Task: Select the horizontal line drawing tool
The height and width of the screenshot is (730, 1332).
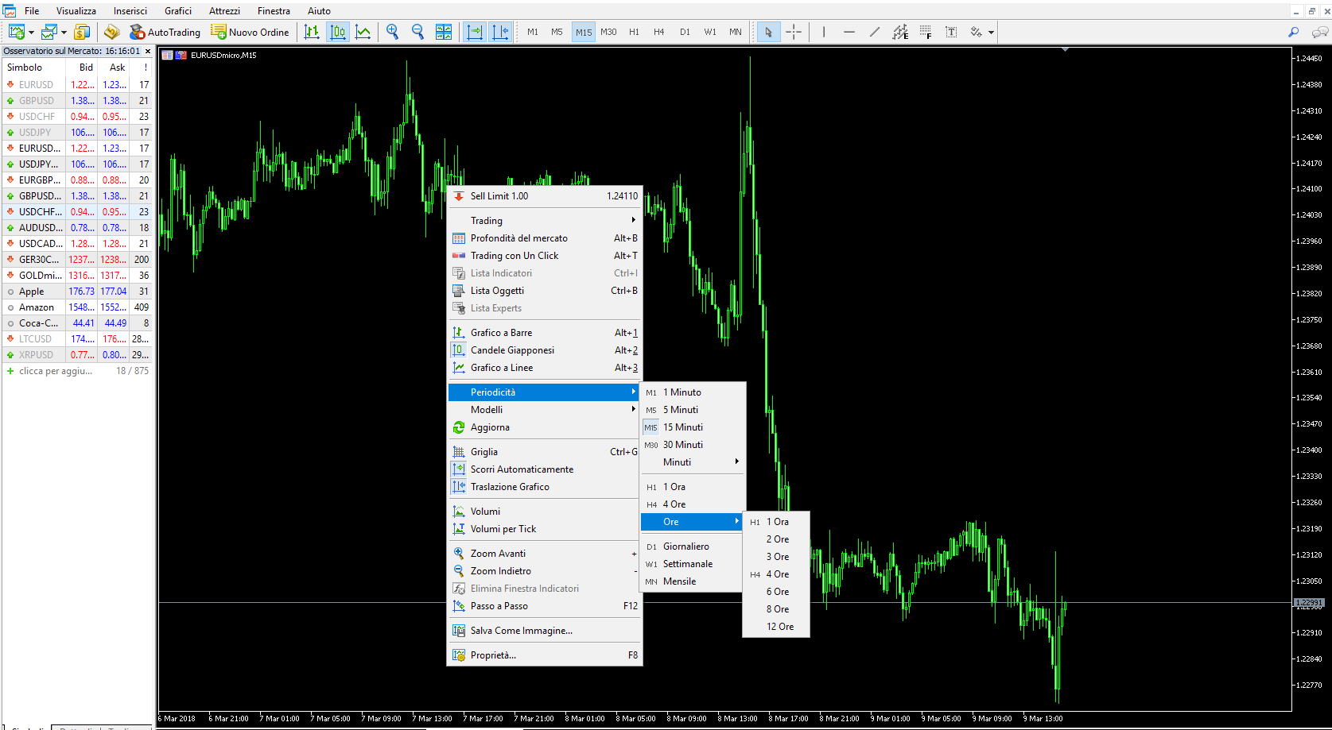Action: click(x=849, y=32)
